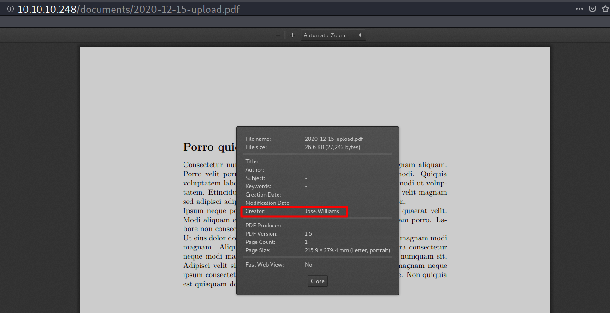Open the page actions three-dot menu
Screen dimensions: 610x313
click(x=579, y=9)
